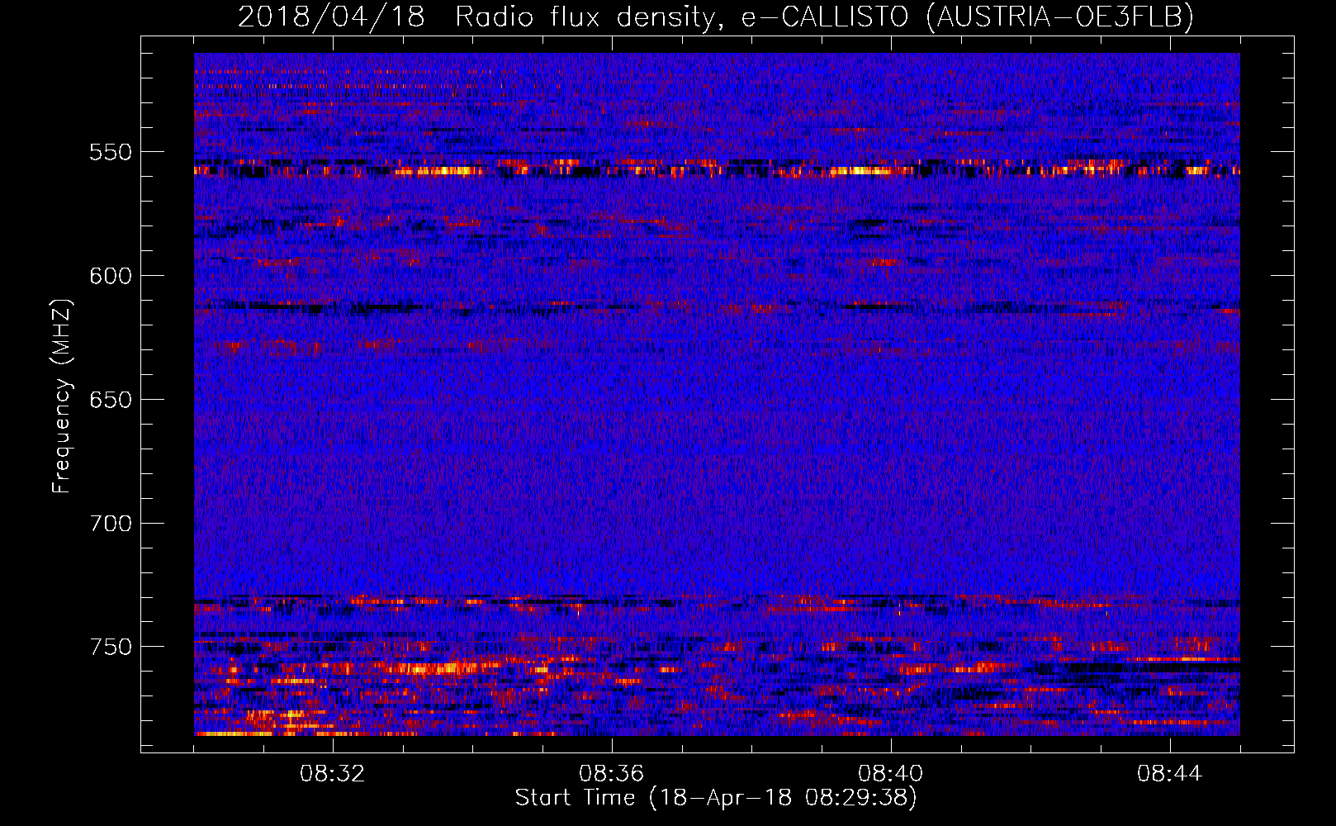Screen dimensions: 1336x826
Task: Click the 550 frequency tick label
Action: pos(111,152)
